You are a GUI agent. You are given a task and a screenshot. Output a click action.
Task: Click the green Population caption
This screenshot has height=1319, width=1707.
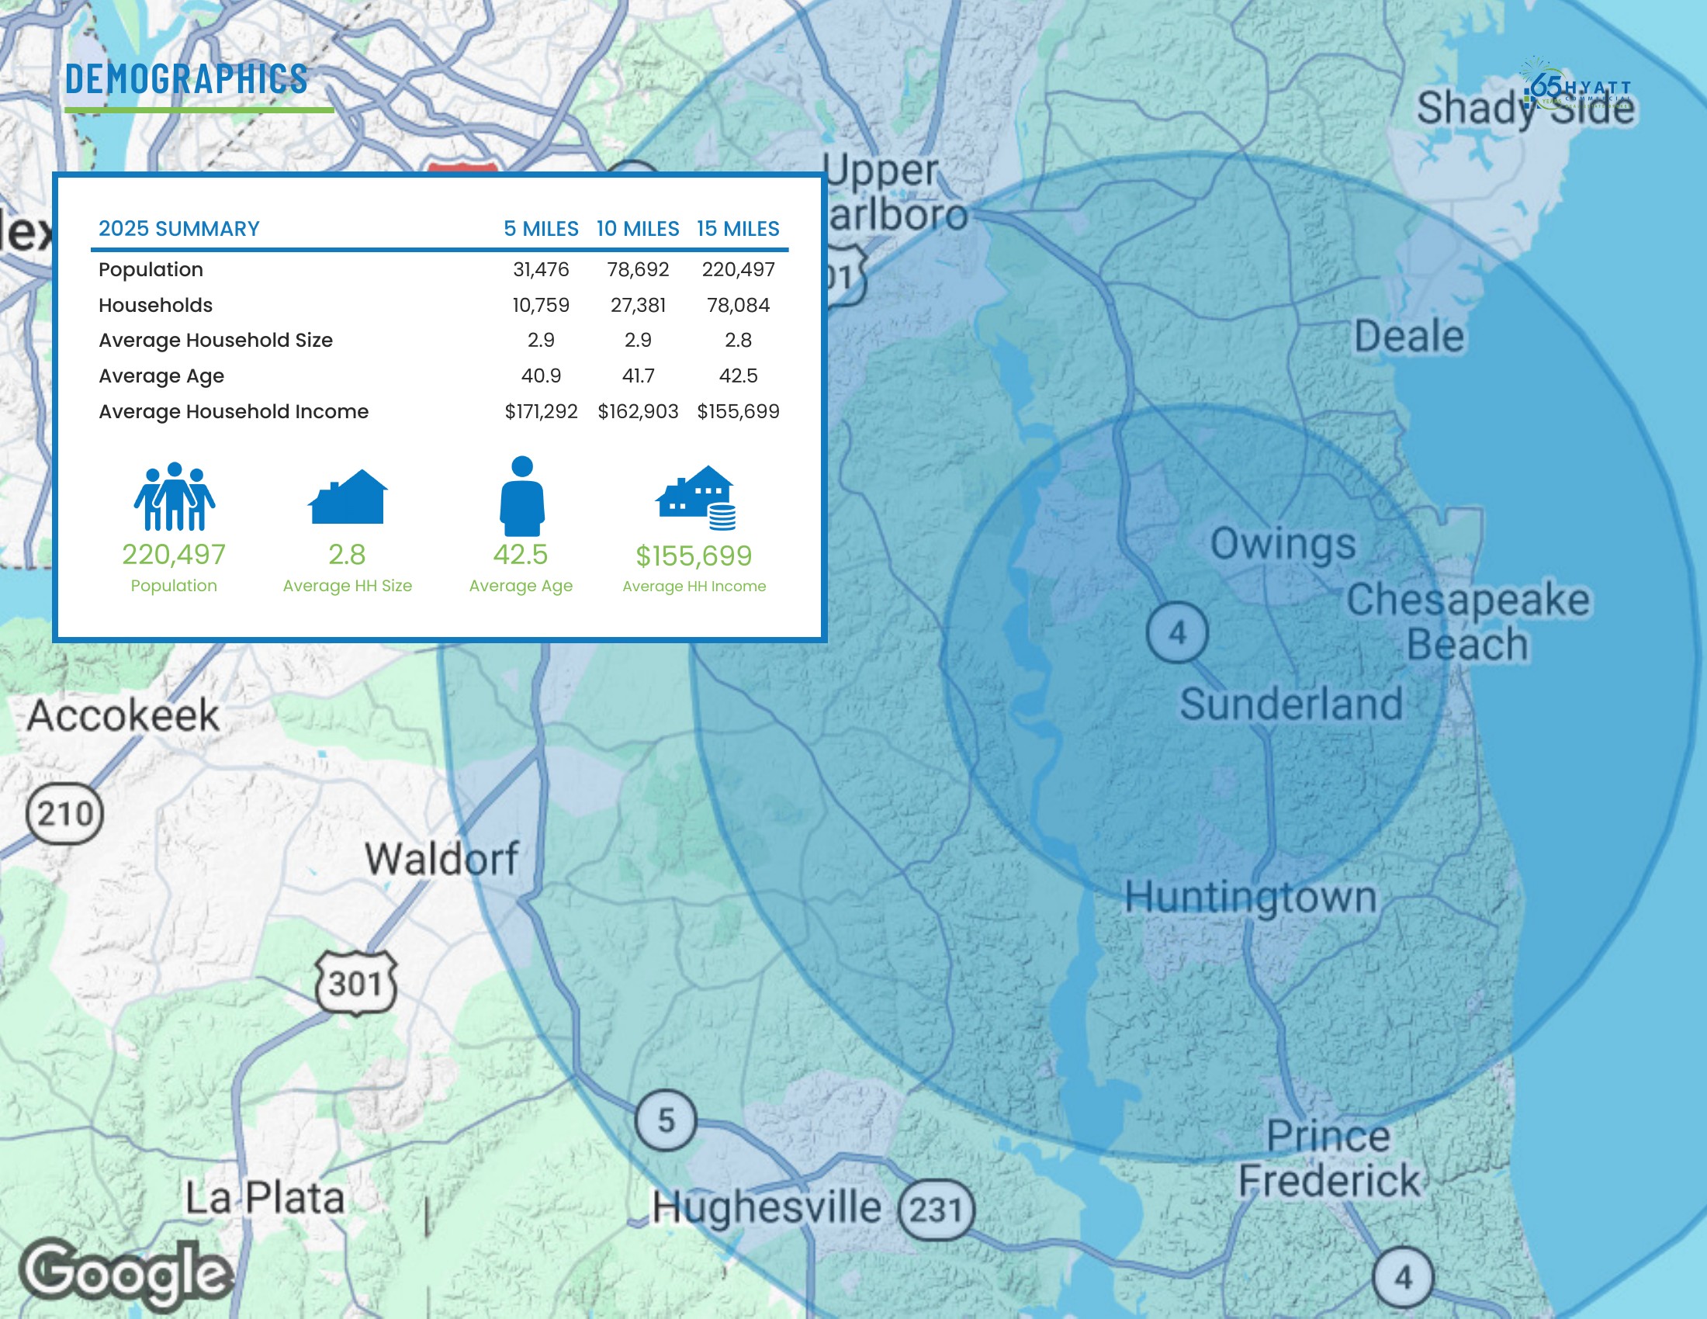(174, 586)
